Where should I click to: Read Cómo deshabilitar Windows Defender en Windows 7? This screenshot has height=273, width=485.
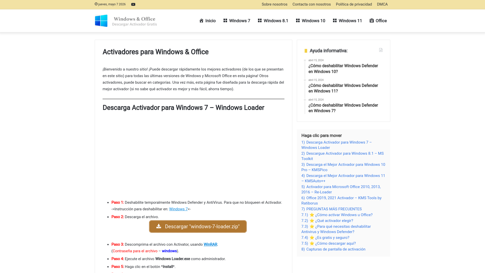343,108
